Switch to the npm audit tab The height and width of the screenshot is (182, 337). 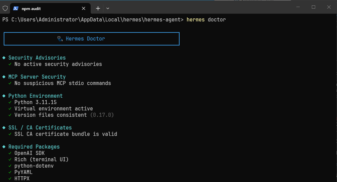[50, 8]
